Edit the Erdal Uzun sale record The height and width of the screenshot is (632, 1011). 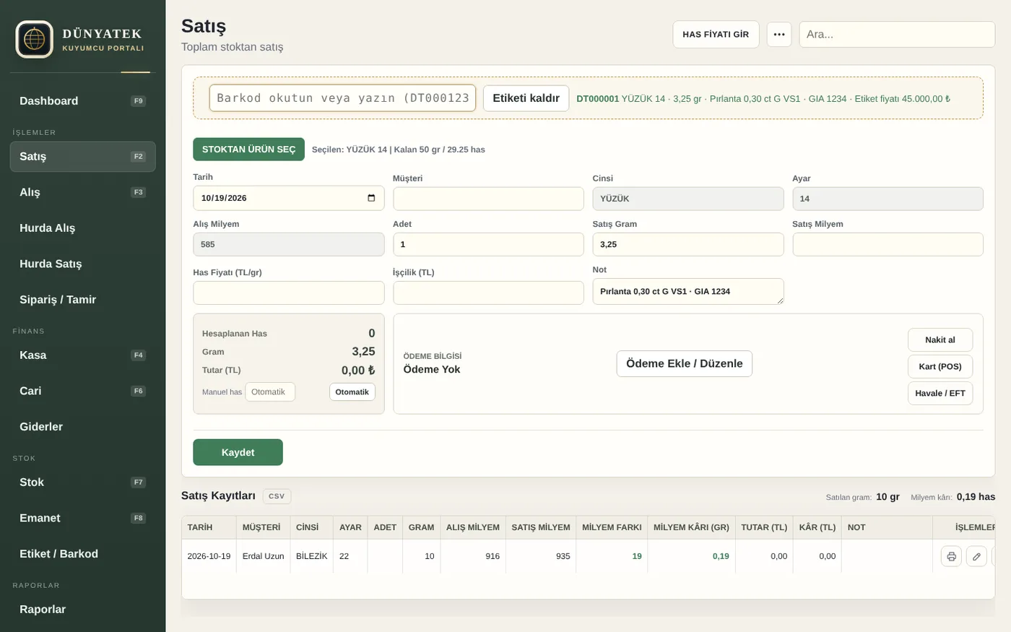point(976,556)
